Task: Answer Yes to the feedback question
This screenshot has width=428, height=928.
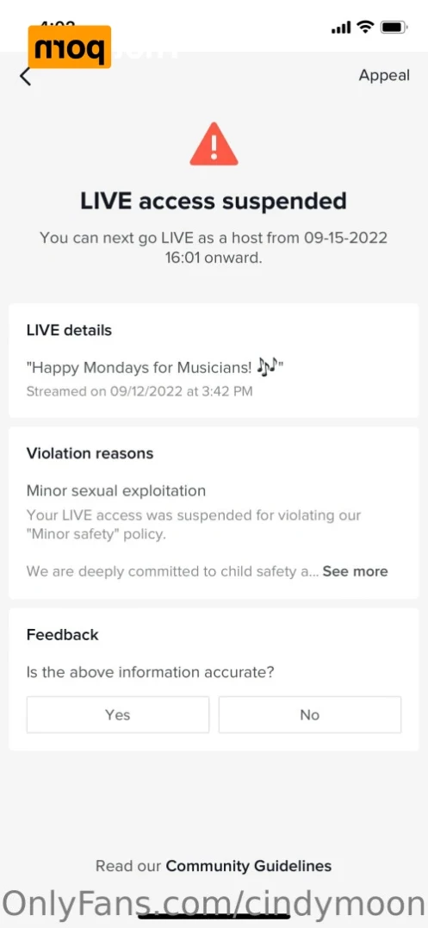Action: 118,714
